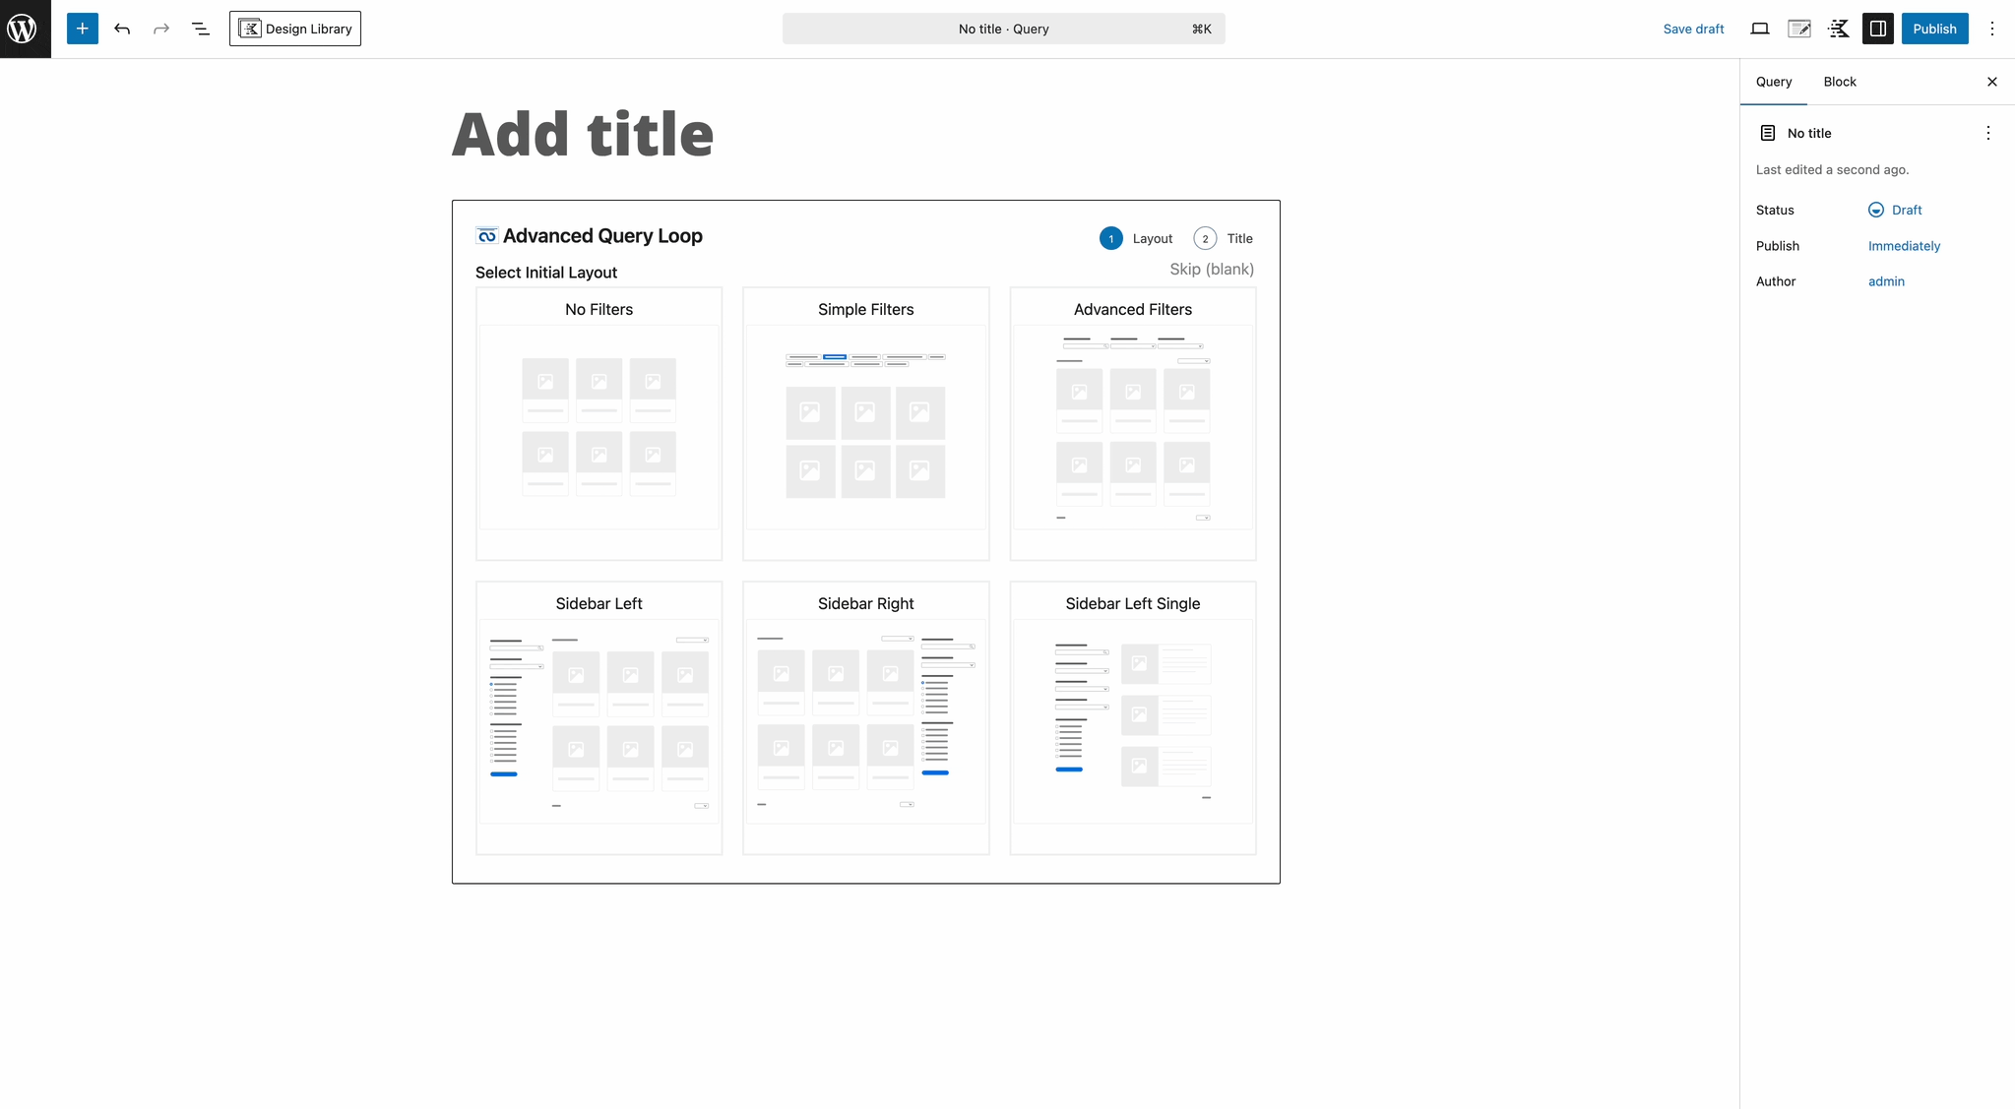This screenshot has height=1109, width=2015.
Task: Open the Immediately publish date picker
Action: tap(1904, 246)
